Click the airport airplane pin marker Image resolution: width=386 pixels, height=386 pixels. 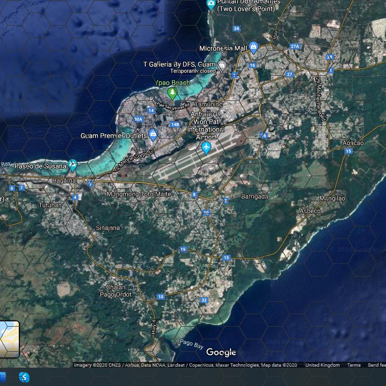[206, 148]
